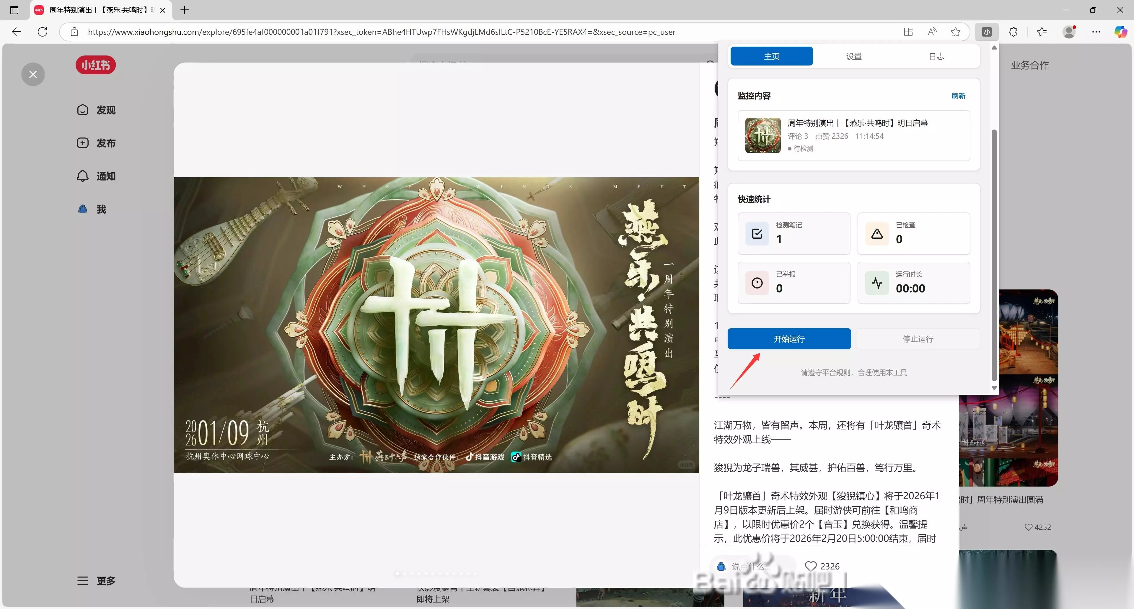
Task: Open the split screen icon in the address bar
Action: tap(908, 32)
